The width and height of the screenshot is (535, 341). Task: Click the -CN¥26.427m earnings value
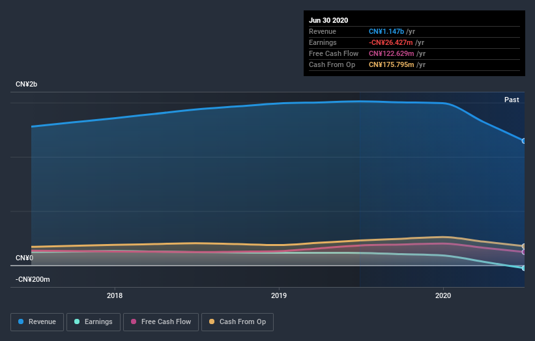[391, 42]
